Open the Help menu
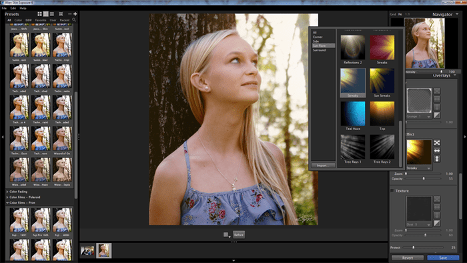This screenshot has width=467, height=263. [x=23, y=8]
